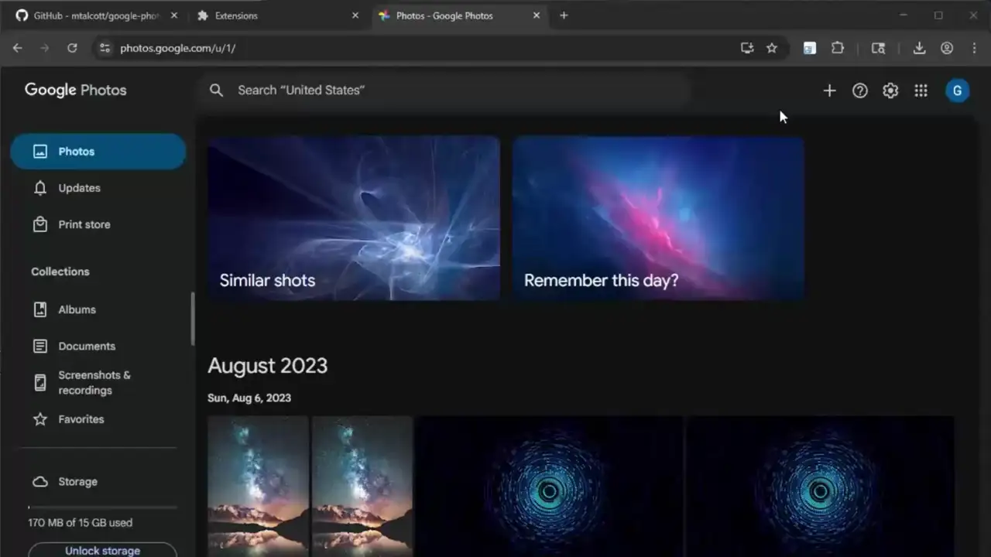Go to Documents collection
The width and height of the screenshot is (991, 557).
(x=87, y=346)
